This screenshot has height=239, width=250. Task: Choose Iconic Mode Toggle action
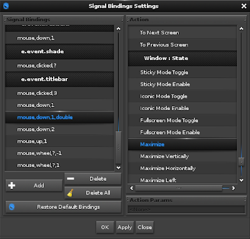[182, 96]
